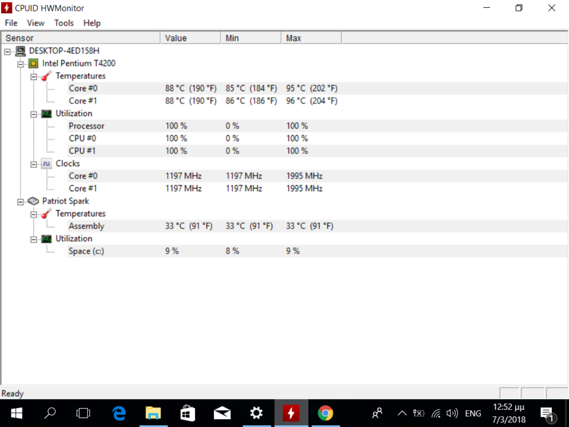The width and height of the screenshot is (569, 427).
Task: Open Wi-Fi network tray icon
Action: pos(436,413)
